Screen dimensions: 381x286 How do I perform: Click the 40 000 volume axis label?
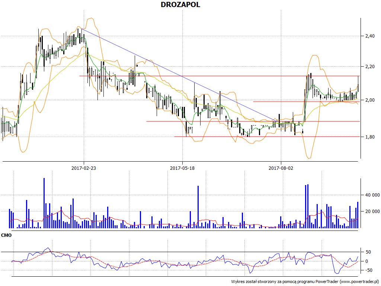coord(372,195)
